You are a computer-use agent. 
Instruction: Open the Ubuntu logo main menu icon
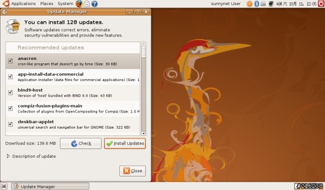click(x=6, y=4)
